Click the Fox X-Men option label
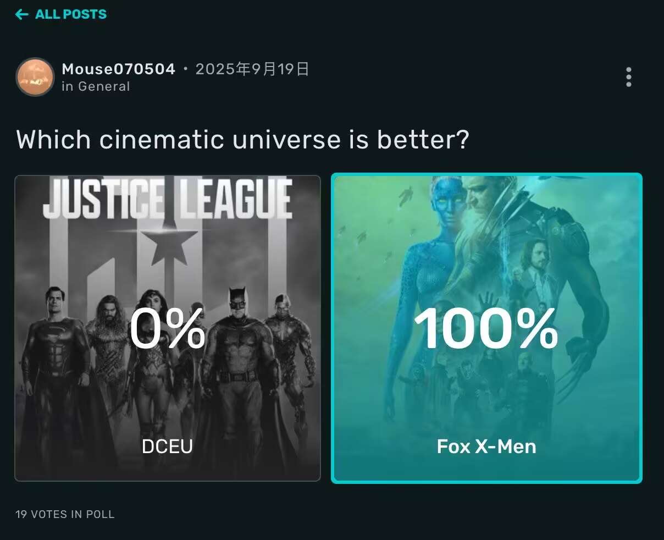The height and width of the screenshot is (540, 664). click(x=486, y=447)
